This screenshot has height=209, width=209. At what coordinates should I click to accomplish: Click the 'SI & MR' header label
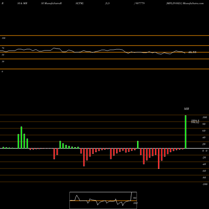point(22,3)
